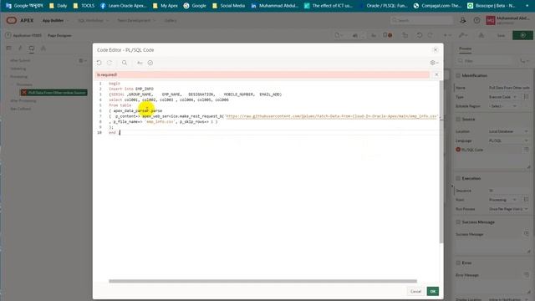Open the Type 'Execute Code' dropdown

coord(503,97)
